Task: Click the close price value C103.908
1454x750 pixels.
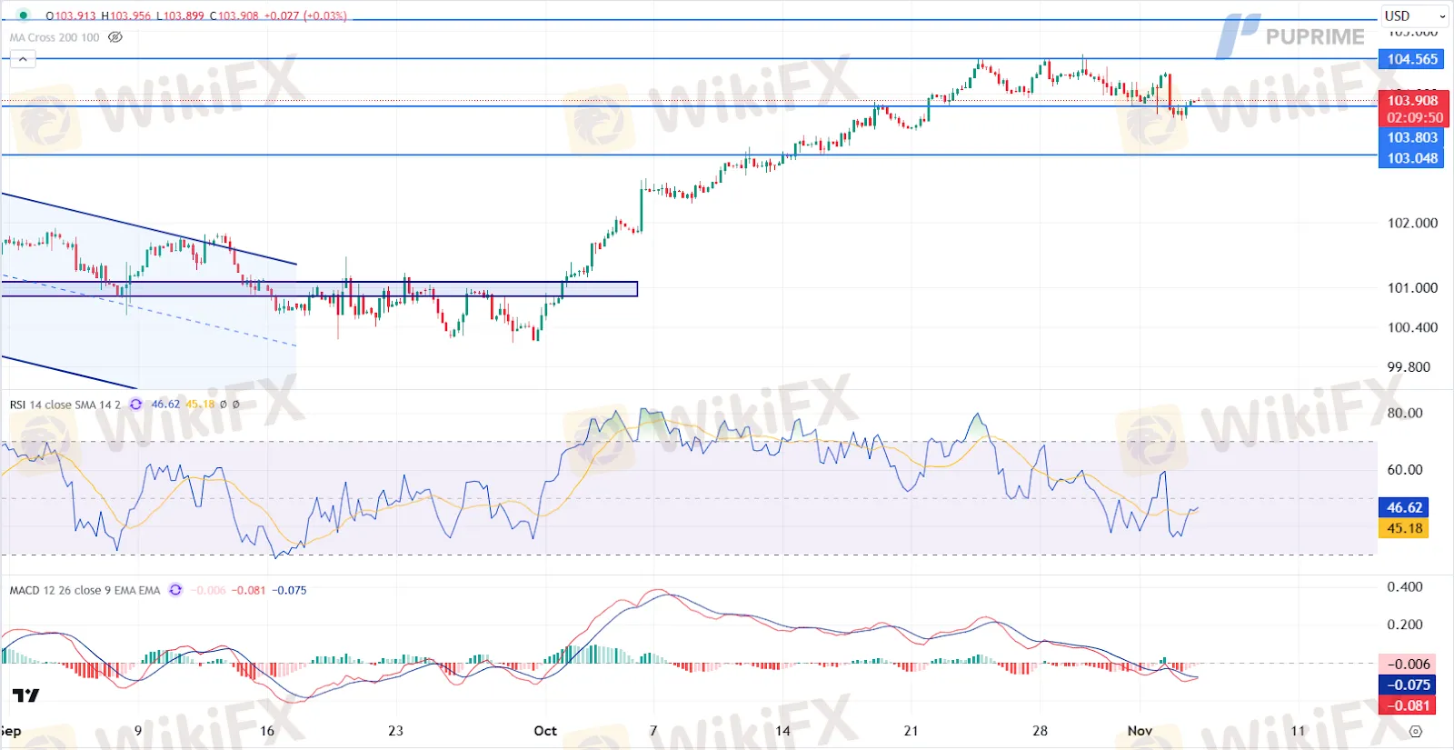Action: click(234, 15)
